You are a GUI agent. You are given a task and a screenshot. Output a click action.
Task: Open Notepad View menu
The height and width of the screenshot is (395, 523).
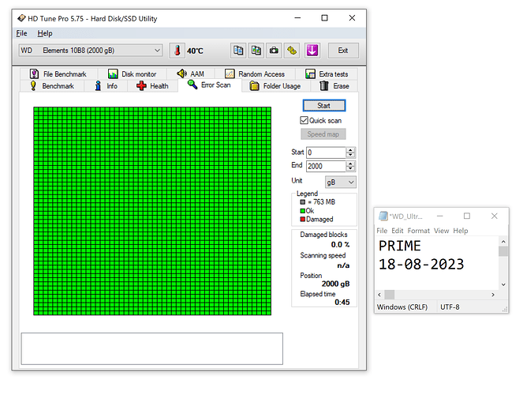click(x=441, y=231)
